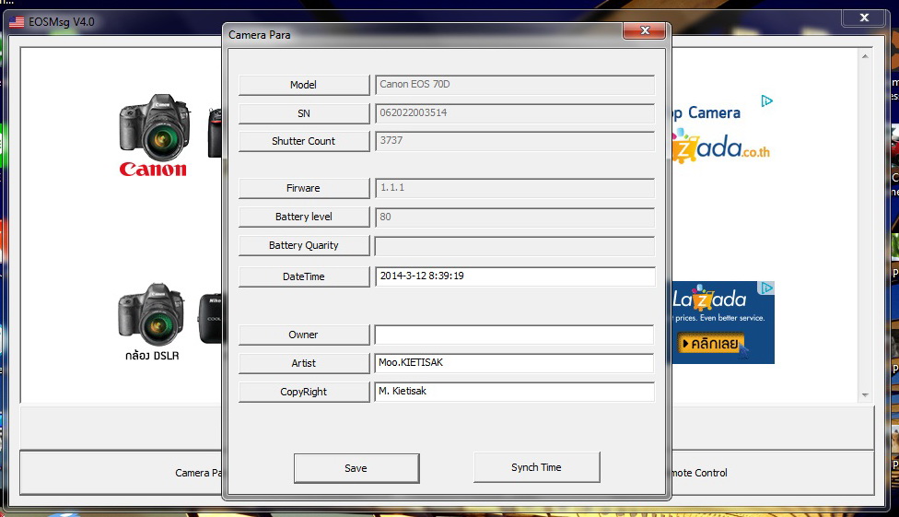Viewport: 899px width, 517px height.
Task: Click the Camera ad headline text
Action: pyautogui.click(x=706, y=113)
